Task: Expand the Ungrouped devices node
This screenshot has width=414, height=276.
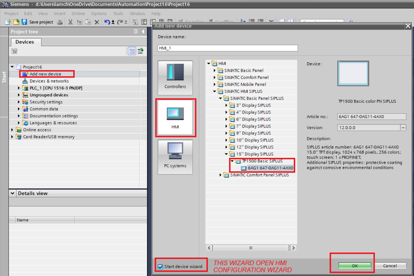Action: (x=19, y=95)
